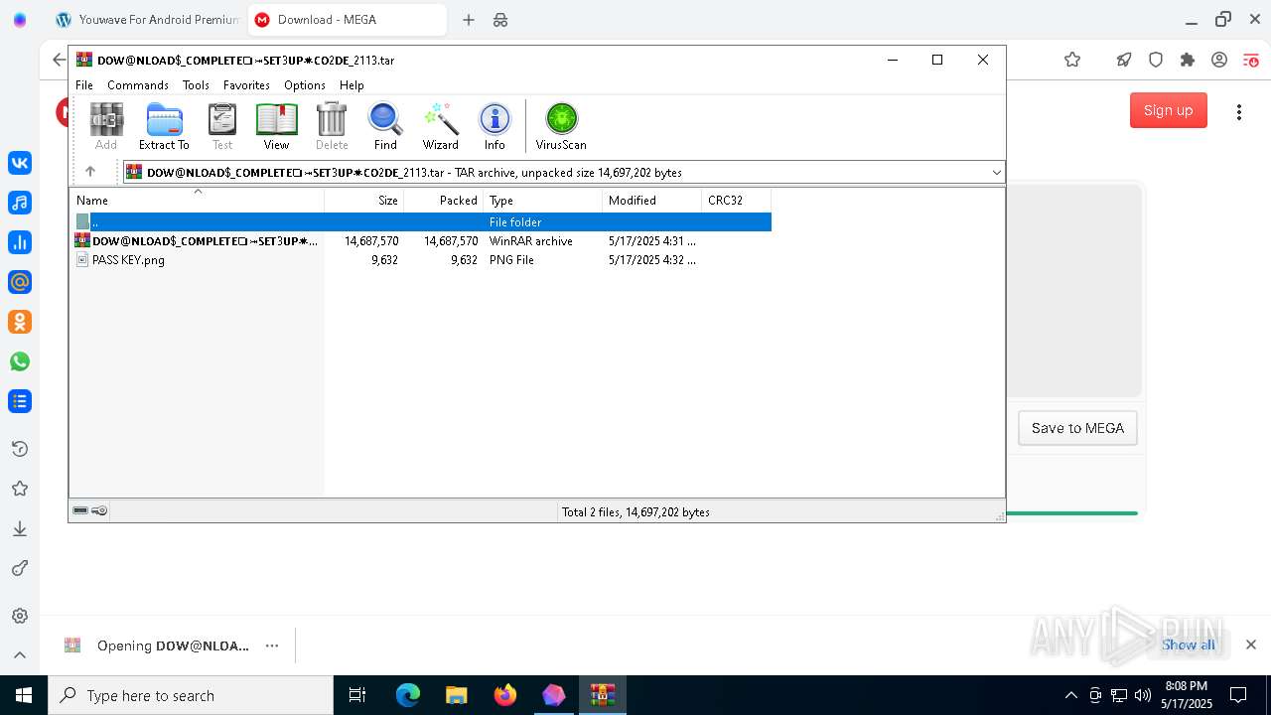Sort by Name column header

click(197, 201)
